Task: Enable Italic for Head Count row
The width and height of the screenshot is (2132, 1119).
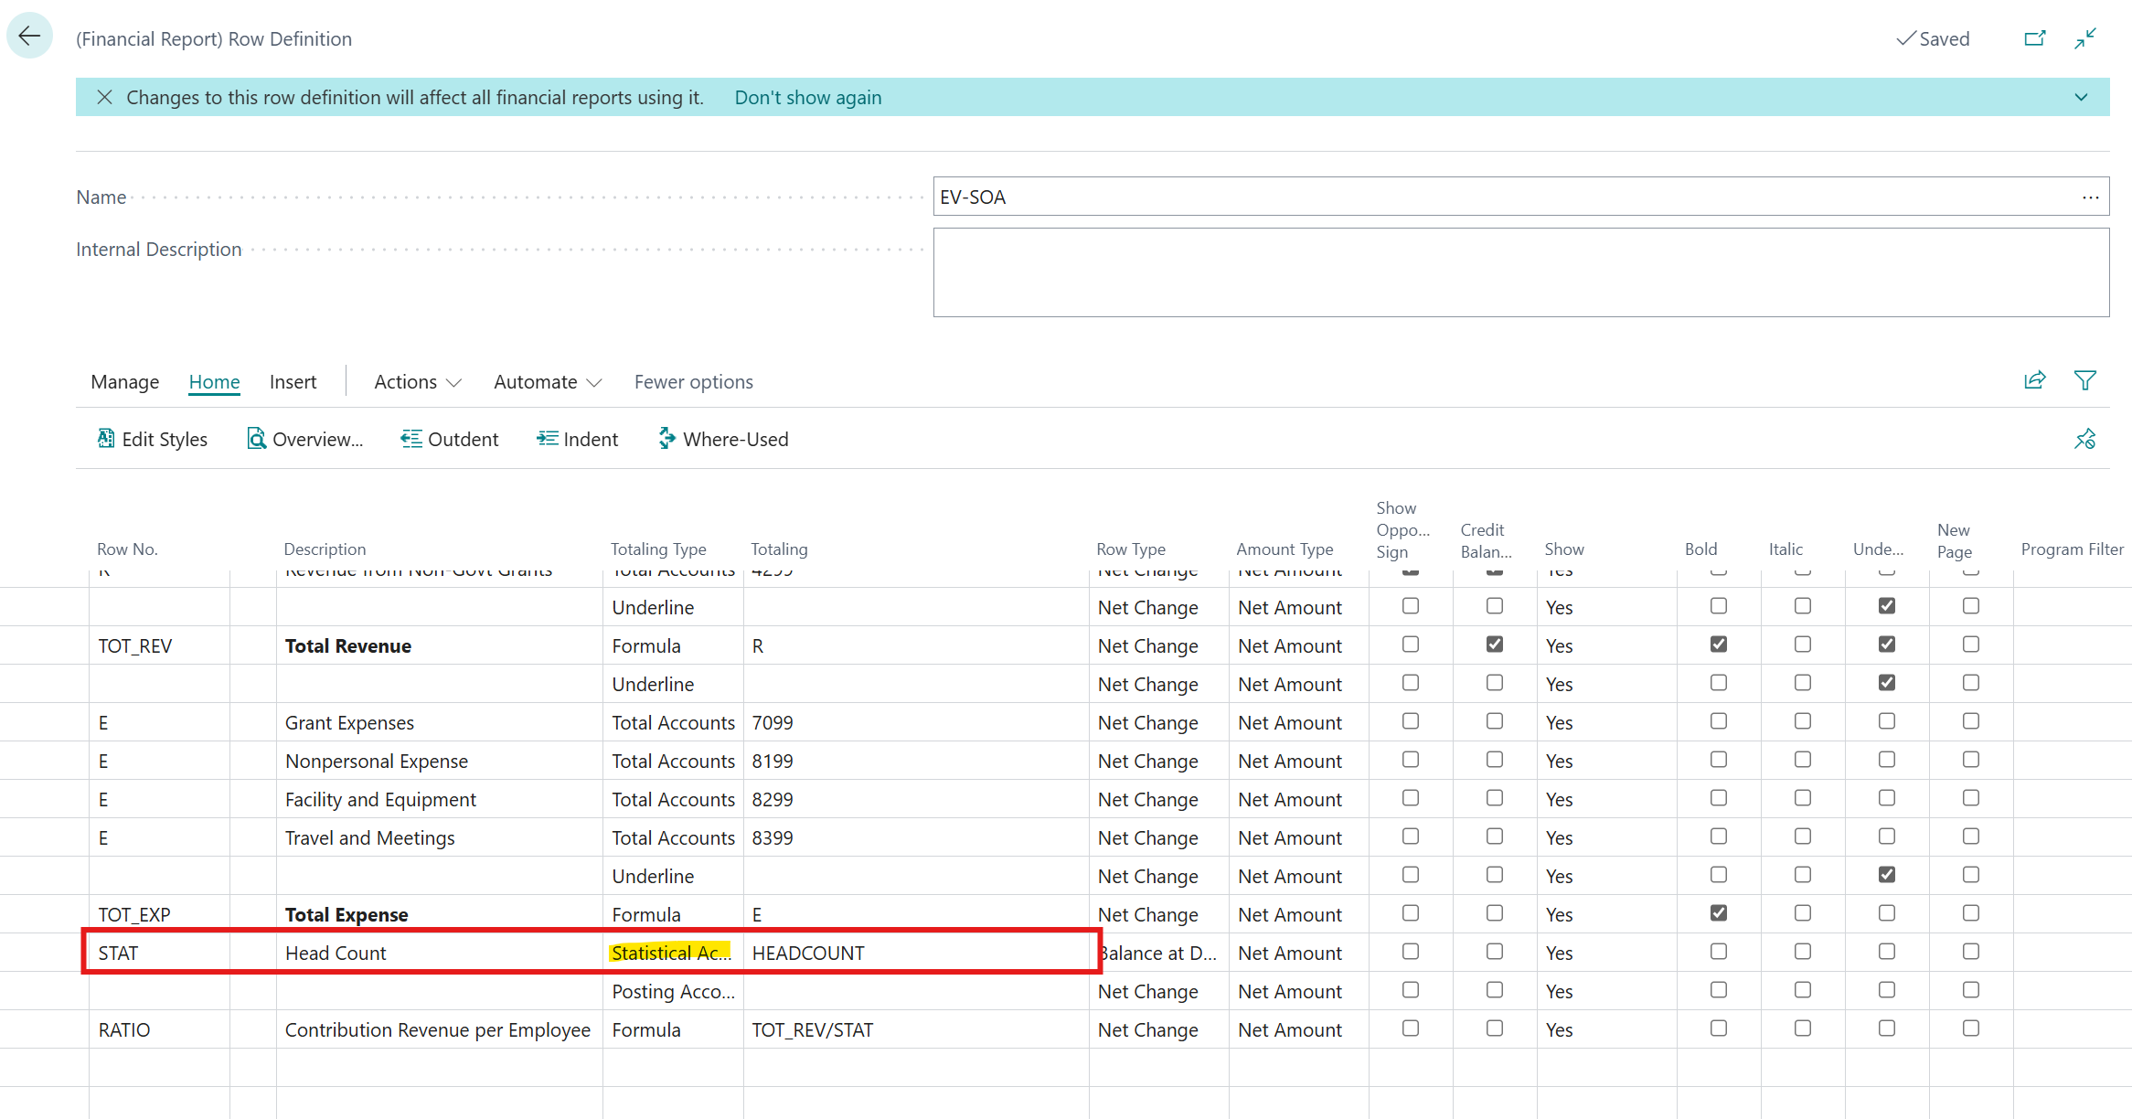Action: 1803,952
